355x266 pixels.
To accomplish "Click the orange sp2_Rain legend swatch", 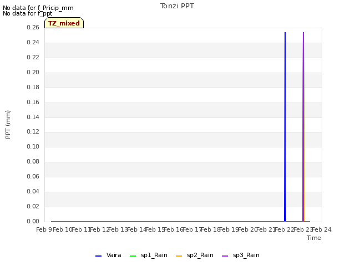I will [x=179, y=256].
